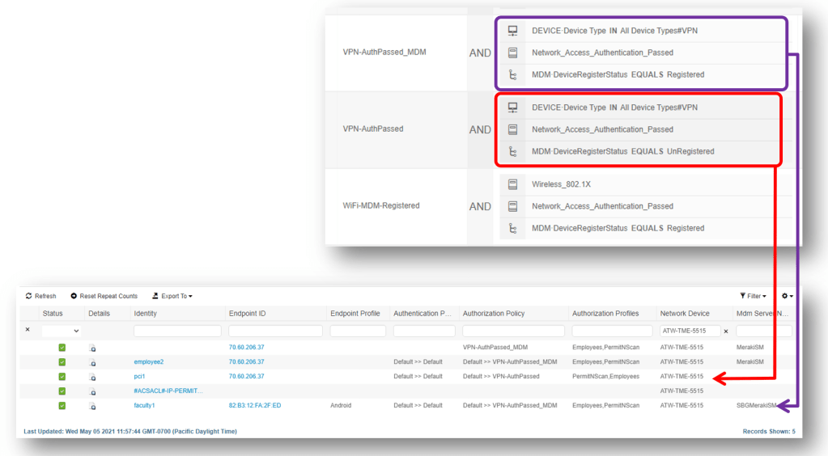The image size is (828, 456).
Task: Open the Export To dropdown
Action: 172,296
